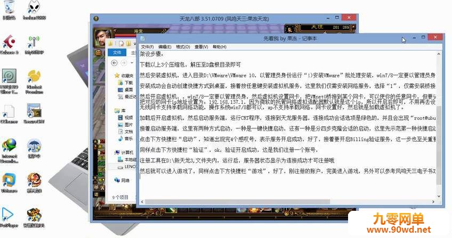
Task: Launch the foobar2000 desktop shortcut
Action: pos(34,10)
